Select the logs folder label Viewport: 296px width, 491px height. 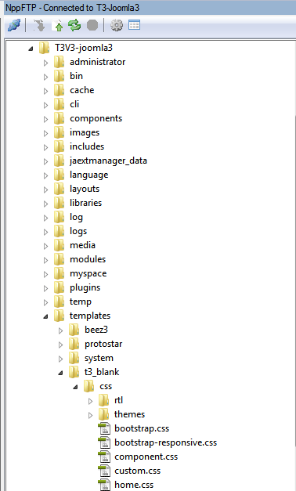[x=78, y=232]
